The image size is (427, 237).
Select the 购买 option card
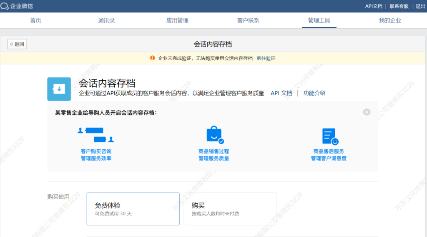click(230, 209)
